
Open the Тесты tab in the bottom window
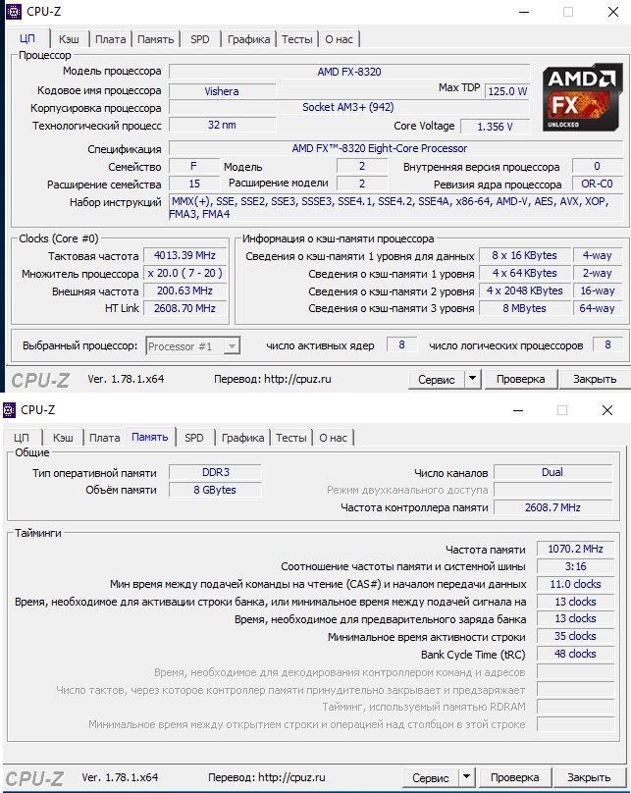click(x=290, y=438)
